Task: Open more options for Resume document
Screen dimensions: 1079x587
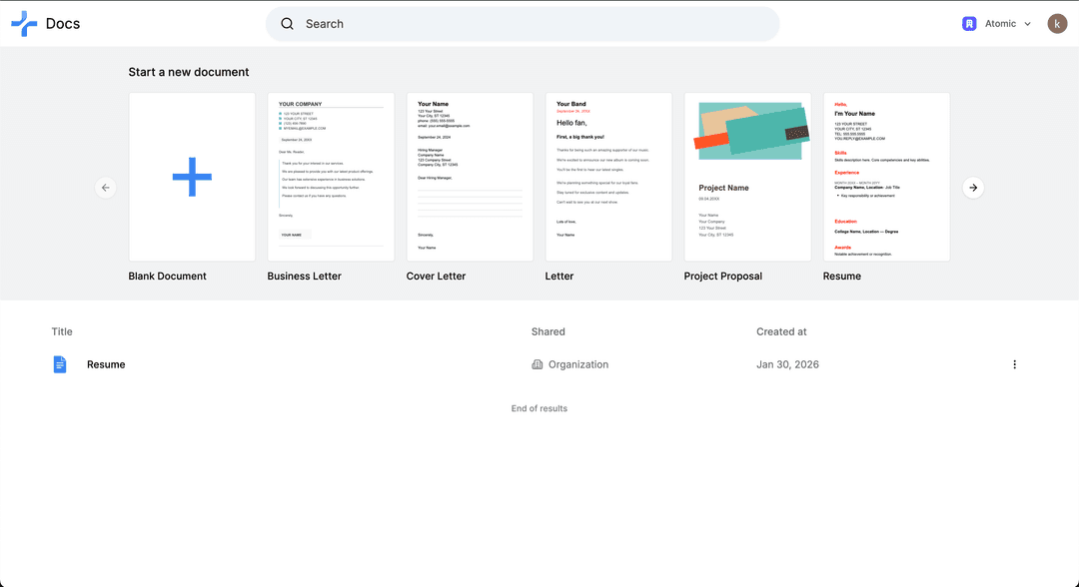Action: 1014,364
